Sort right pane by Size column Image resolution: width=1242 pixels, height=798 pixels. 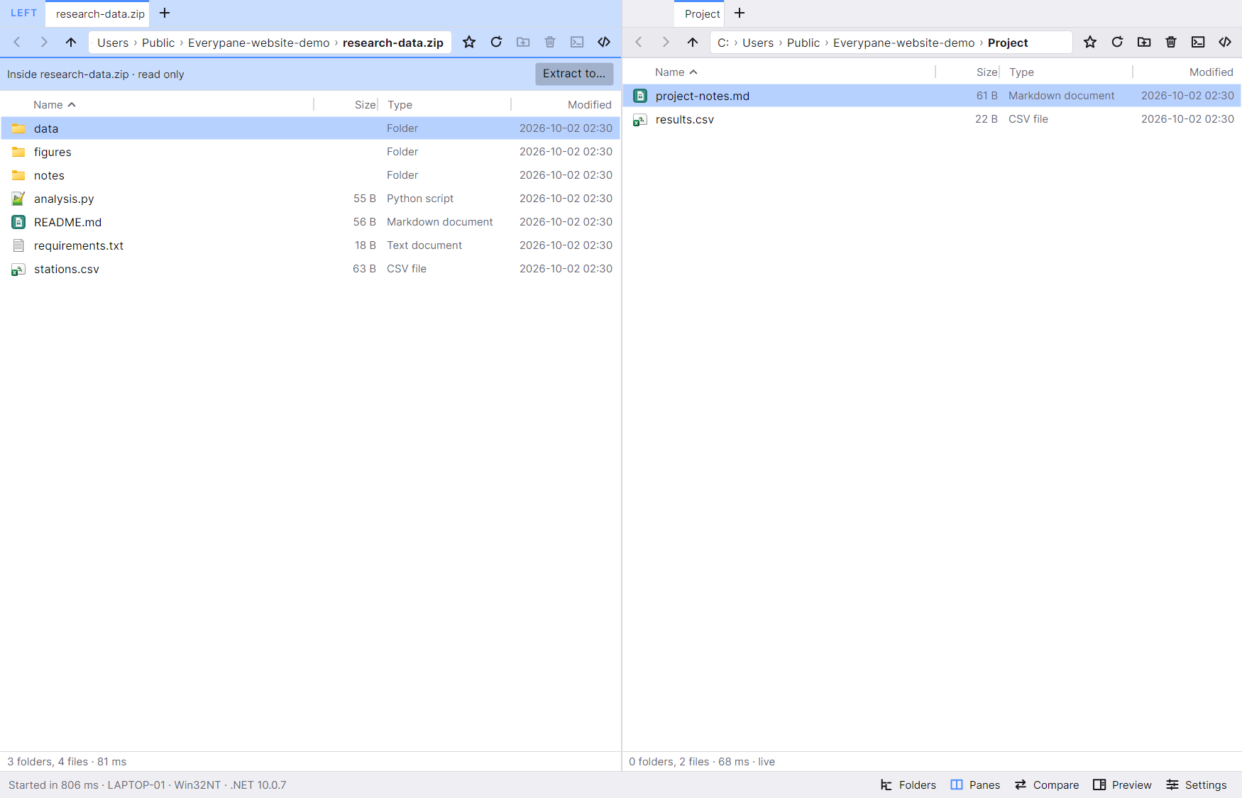[987, 72]
